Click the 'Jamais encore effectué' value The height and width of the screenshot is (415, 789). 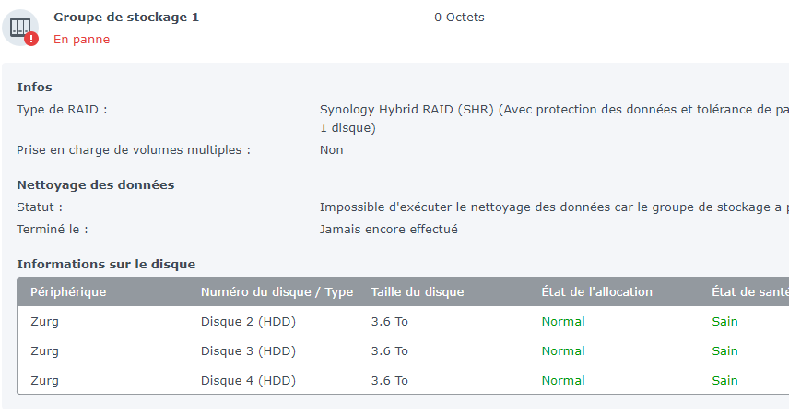[x=388, y=229]
